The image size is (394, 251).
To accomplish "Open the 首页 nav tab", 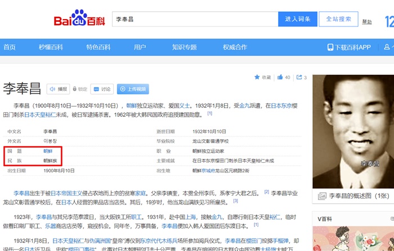I will [x=10, y=47].
